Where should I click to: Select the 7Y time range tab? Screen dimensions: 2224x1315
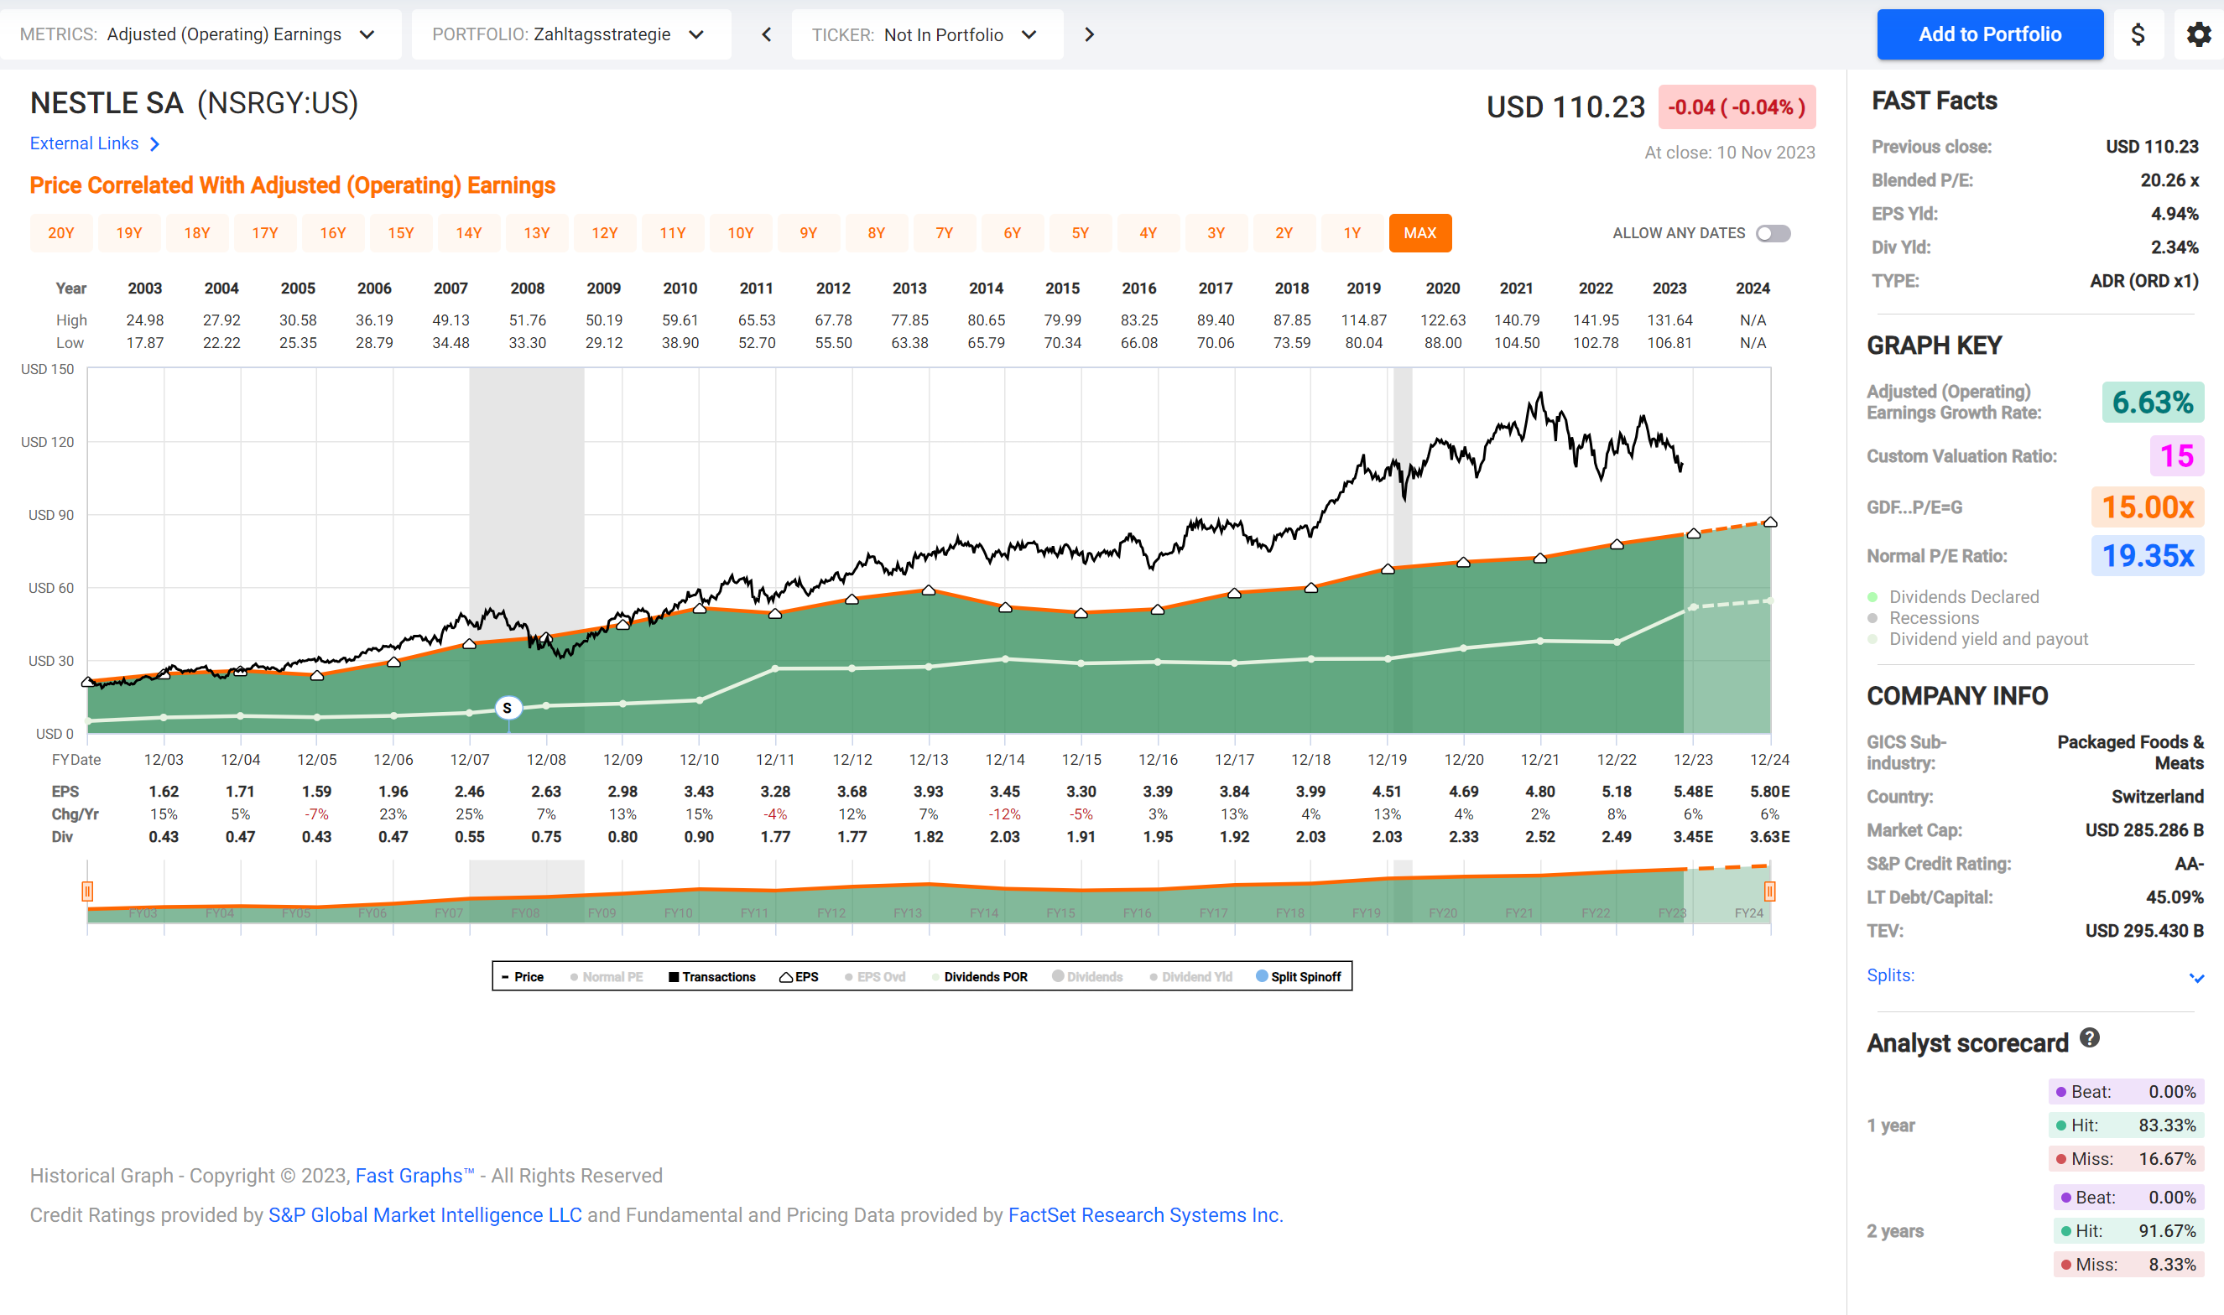point(944,233)
